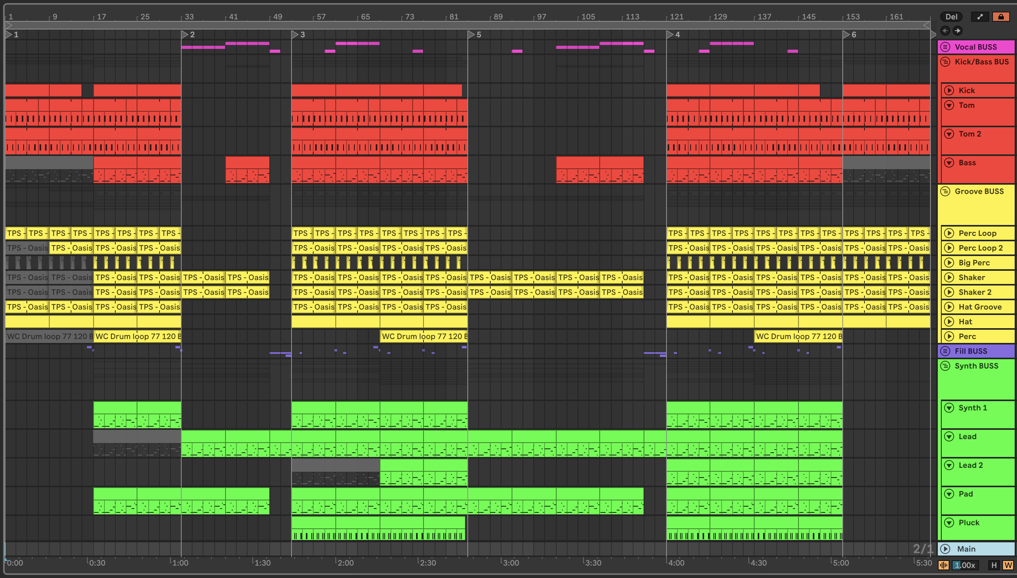This screenshot has width=1017, height=578.
Task: Click the Fill BUSS group icon
Action: point(946,351)
